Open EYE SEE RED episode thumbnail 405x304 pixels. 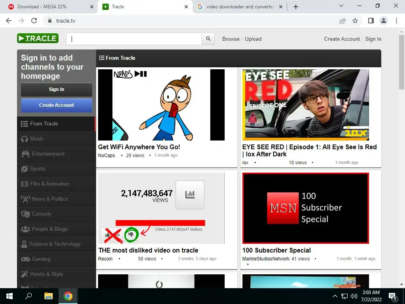click(306, 104)
